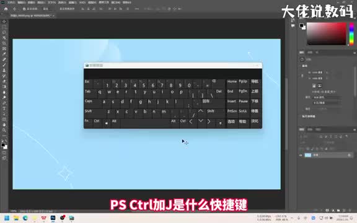
Task: Close the open document tab
Action: pyautogui.click(x=53, y=15)
